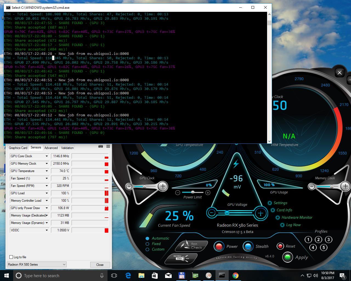
Task: Expand the Fan Speed (%) sensor dropdown
Action: 47,178
